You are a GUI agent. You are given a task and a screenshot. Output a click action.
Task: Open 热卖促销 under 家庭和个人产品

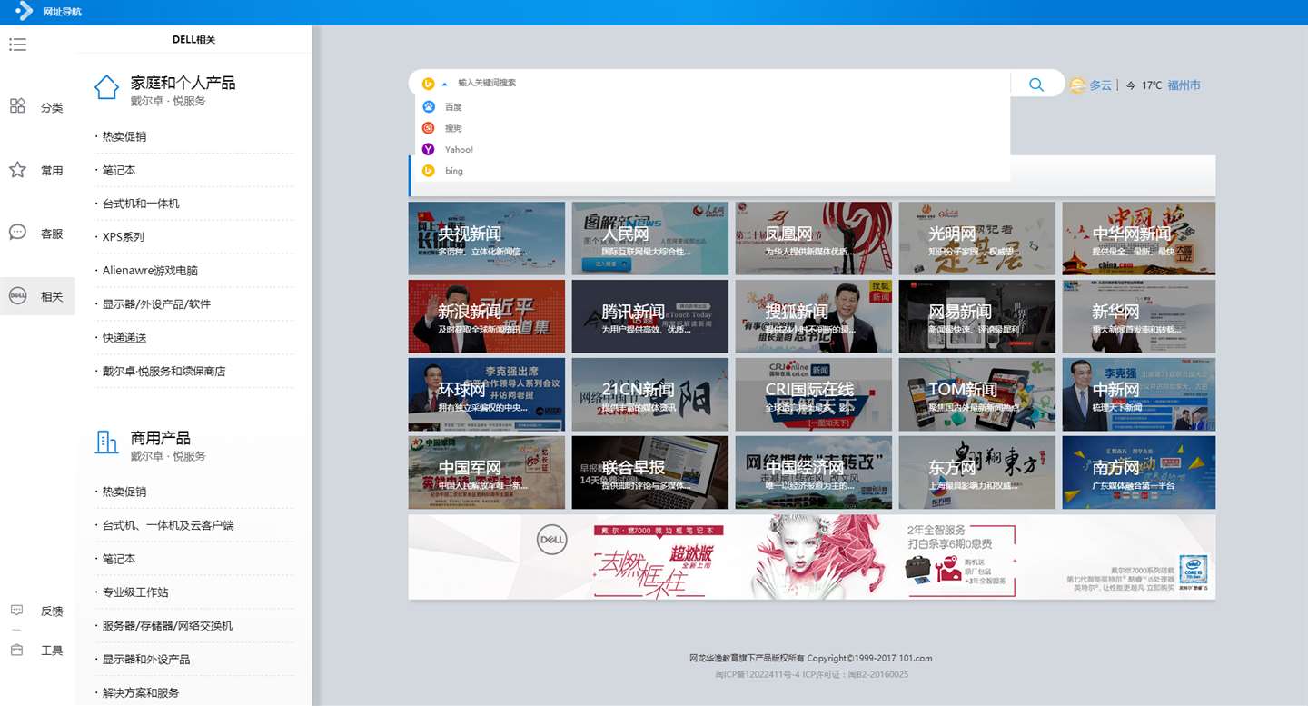click(x=124, y=136)
